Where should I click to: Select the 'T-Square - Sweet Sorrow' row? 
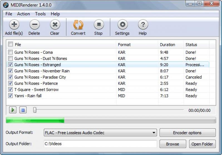108,90
